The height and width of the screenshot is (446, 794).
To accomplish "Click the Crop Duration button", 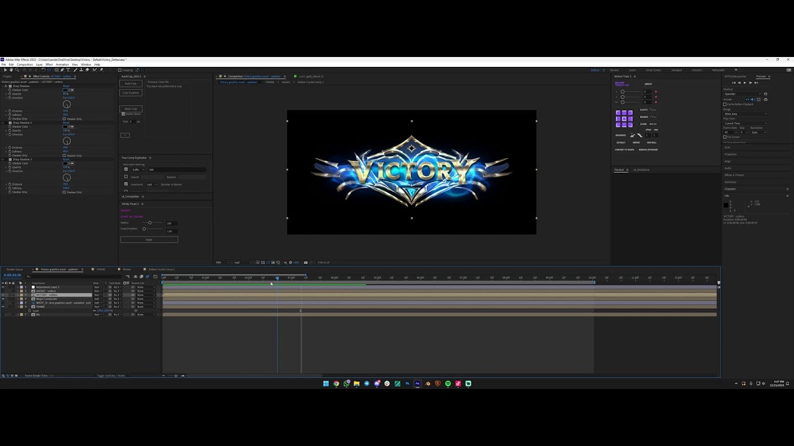I will [131, 93].
